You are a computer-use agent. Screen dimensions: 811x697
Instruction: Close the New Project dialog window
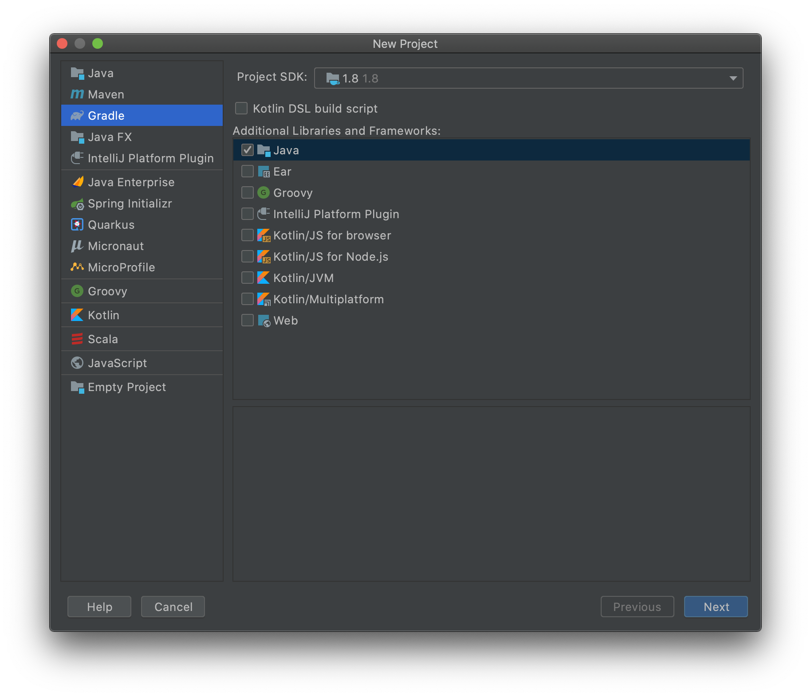(x=62, y=43)
